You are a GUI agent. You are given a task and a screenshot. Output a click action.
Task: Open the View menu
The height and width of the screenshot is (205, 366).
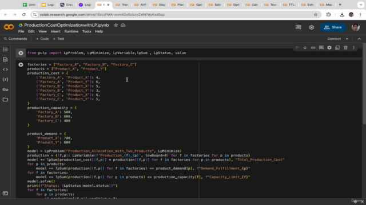42,31
